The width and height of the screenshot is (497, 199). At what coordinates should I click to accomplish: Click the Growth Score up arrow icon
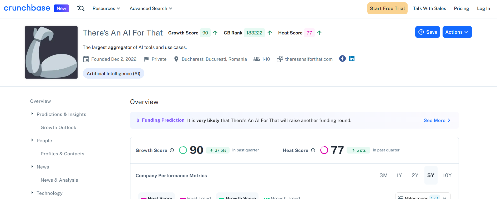[x=215, y=33]
